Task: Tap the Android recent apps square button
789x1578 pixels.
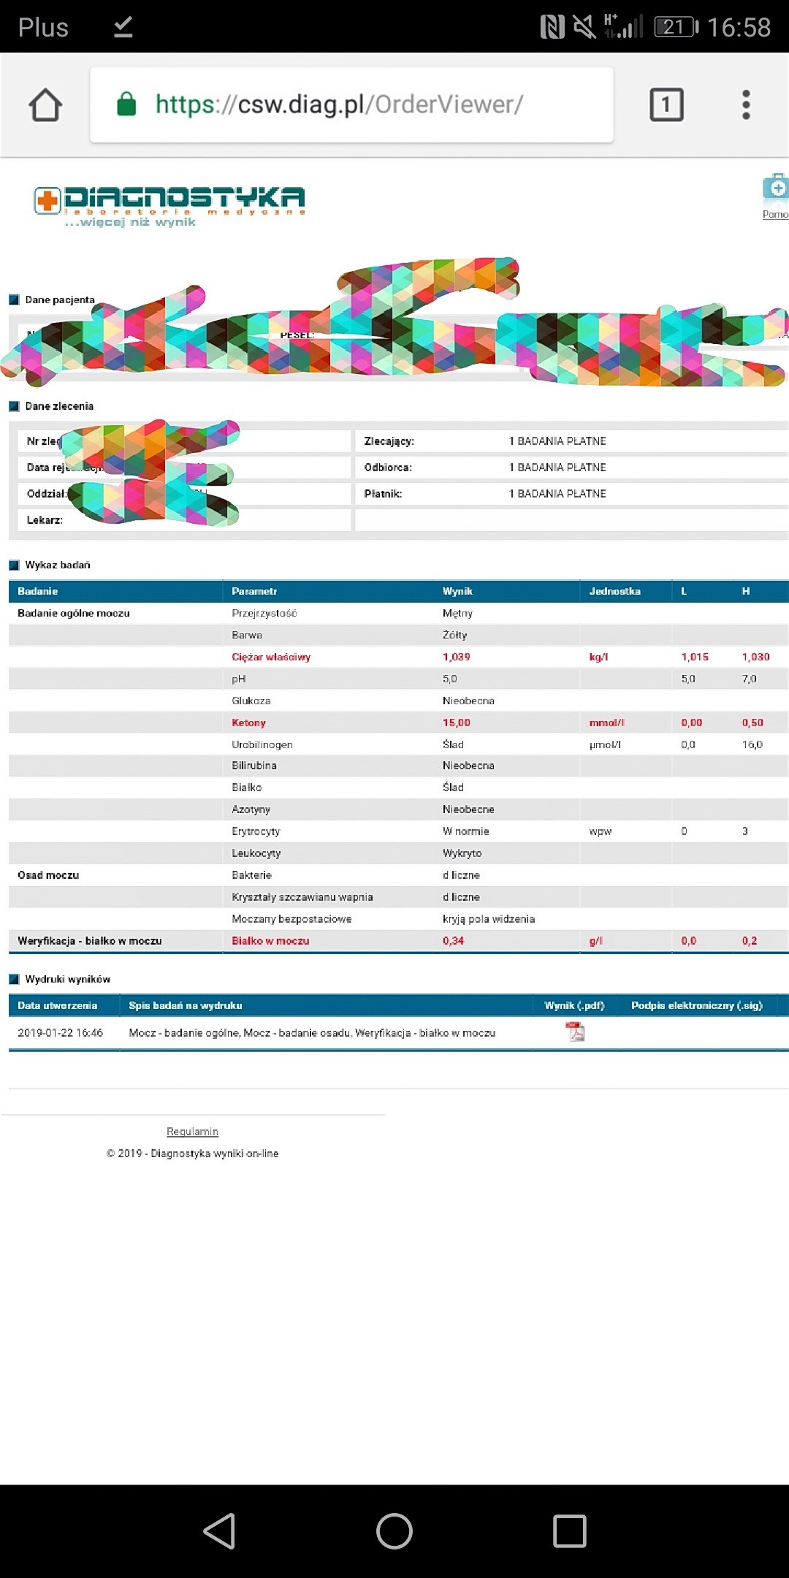Action: click(x=570, y=1531)
